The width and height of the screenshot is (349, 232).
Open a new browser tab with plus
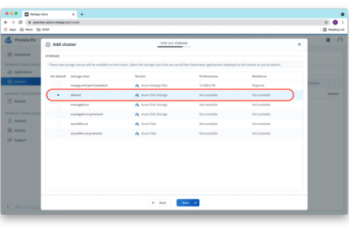click(x=82, y=14)
